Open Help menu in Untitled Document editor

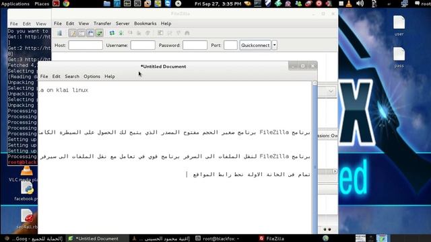coord(109,77)
